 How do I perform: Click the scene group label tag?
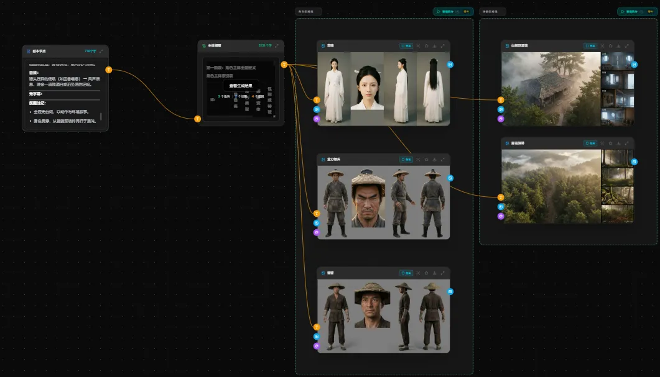click(492, 12)
